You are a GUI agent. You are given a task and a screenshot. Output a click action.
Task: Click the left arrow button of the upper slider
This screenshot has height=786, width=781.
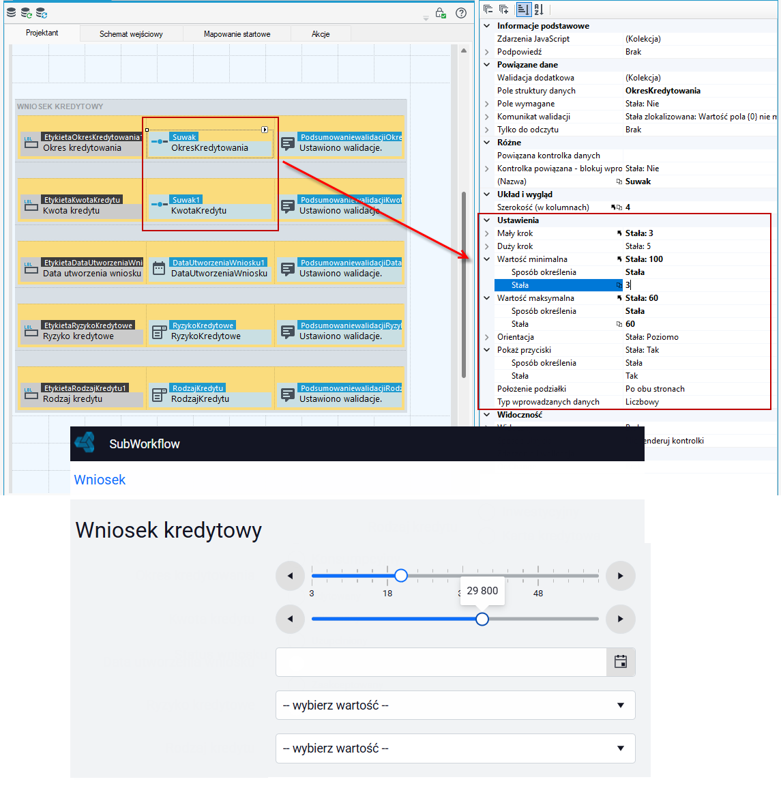pos(291,576)
